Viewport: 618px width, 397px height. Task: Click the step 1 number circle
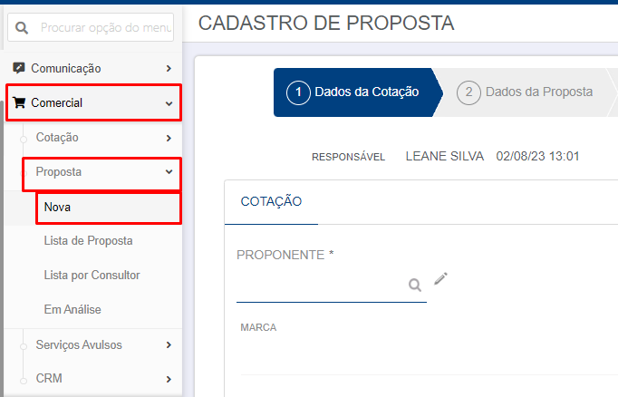298,92
